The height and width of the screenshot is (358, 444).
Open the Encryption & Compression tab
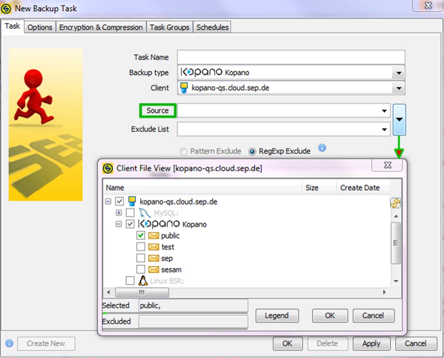(101, 27)
